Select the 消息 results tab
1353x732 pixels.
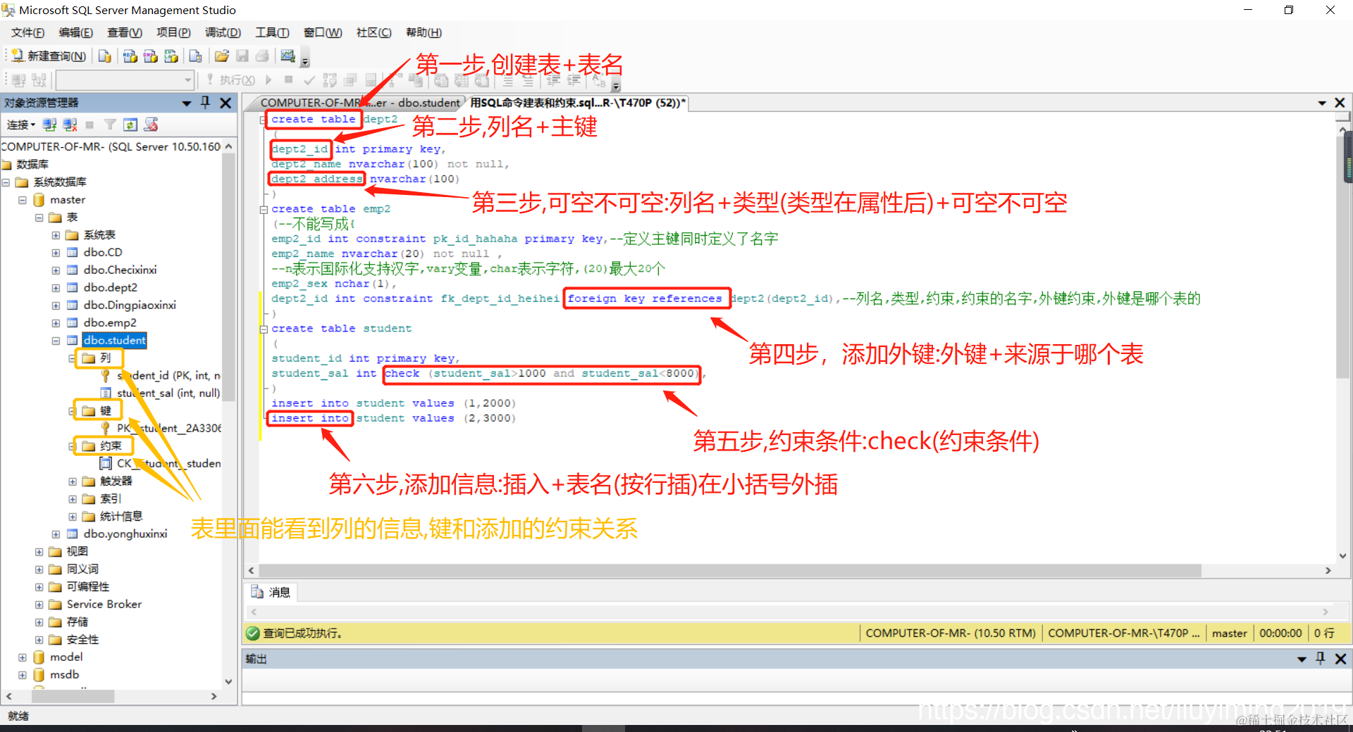coord(271,593)
